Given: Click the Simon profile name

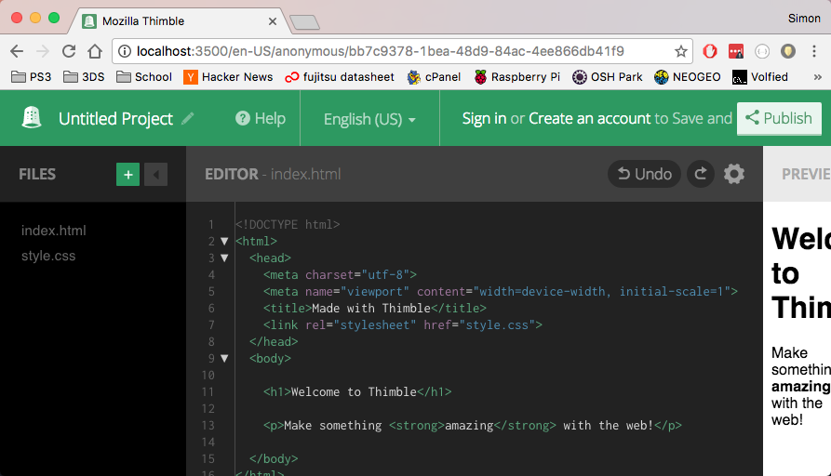Looking at the screenshot, I should click(804, 19).
